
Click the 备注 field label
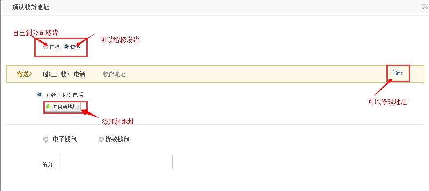tap(47, 164)
